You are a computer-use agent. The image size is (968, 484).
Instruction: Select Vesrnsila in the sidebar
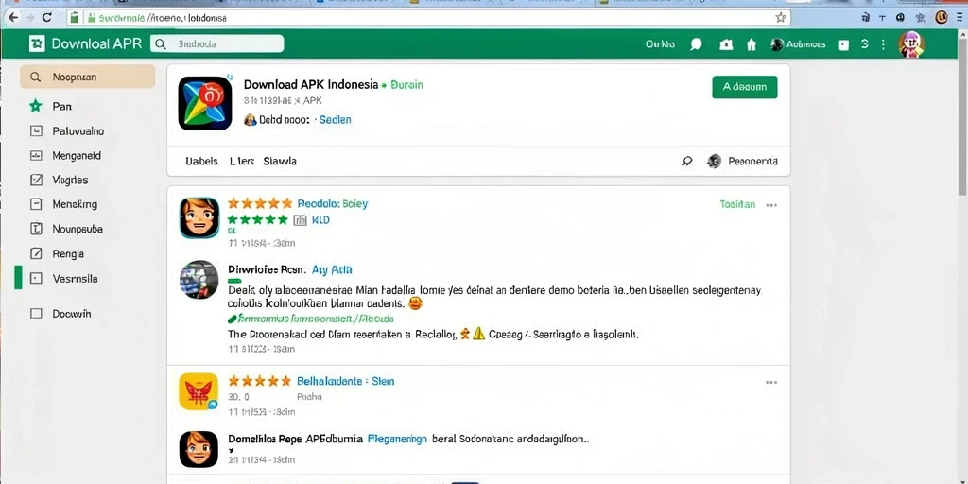click(x=76, y=279)
